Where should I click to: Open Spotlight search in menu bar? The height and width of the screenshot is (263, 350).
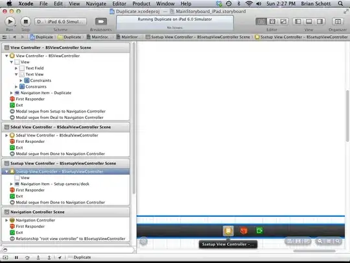click(x=340, y=4)
